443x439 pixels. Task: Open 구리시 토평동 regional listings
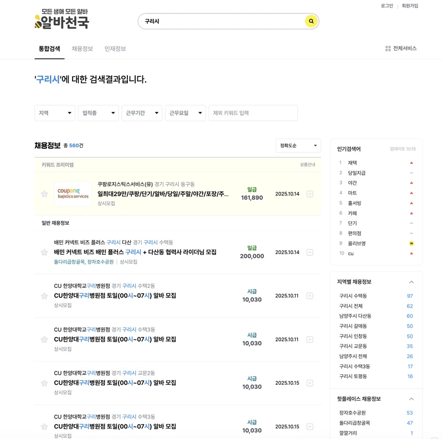click(x=353, y=376)
